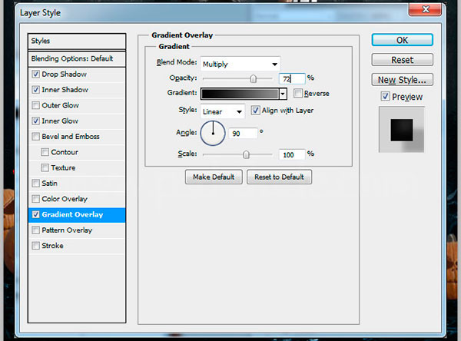Image resolution: width=461 pixels, height=341 pixels.
Task: Focus the Angle degrees input field
Action: point(243,134)
